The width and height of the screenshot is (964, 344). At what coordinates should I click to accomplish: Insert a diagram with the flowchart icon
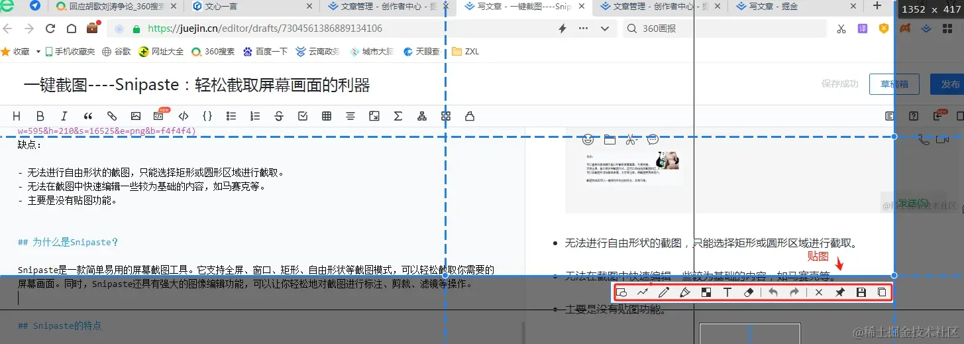pyautogui.click(x=422, y=116)
